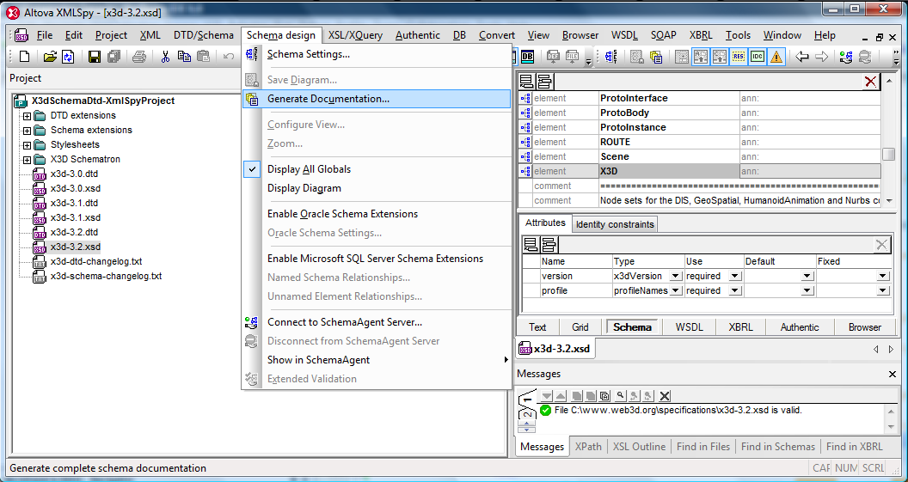Image resolution: width=908 pixels, height=482 pixels.
Task: Open the Find in Files tab
Action: pos(702,447)
